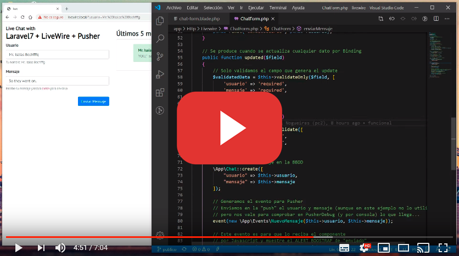The height and width of the screenshot is (256, 459).
Task: Open the Archivo menu
Action: 174,8
